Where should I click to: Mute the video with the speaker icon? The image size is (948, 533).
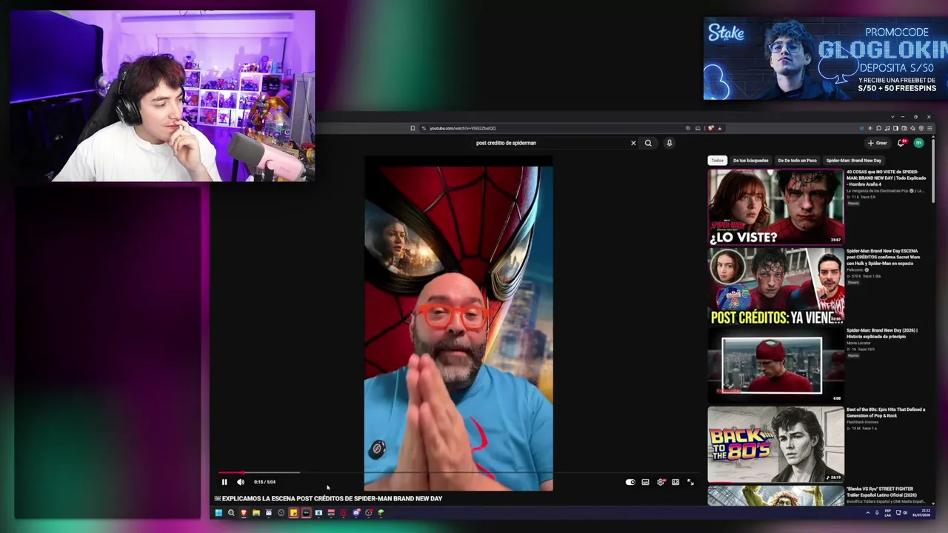click(241, 482)
